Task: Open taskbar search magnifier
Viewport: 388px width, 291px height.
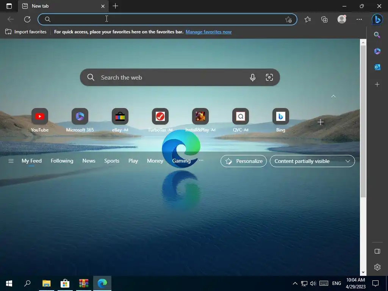Action: (27, 283)
